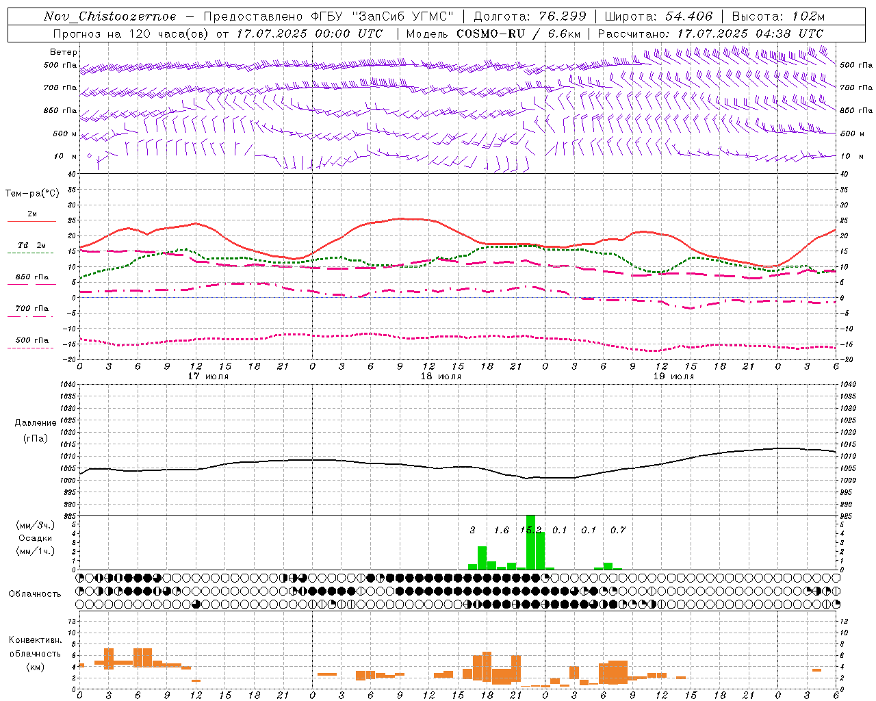Click the 700 гПа temperature legend label
The width and height of the screenshot is (876, 701).
pyautogui.click(x=31, y=308)
